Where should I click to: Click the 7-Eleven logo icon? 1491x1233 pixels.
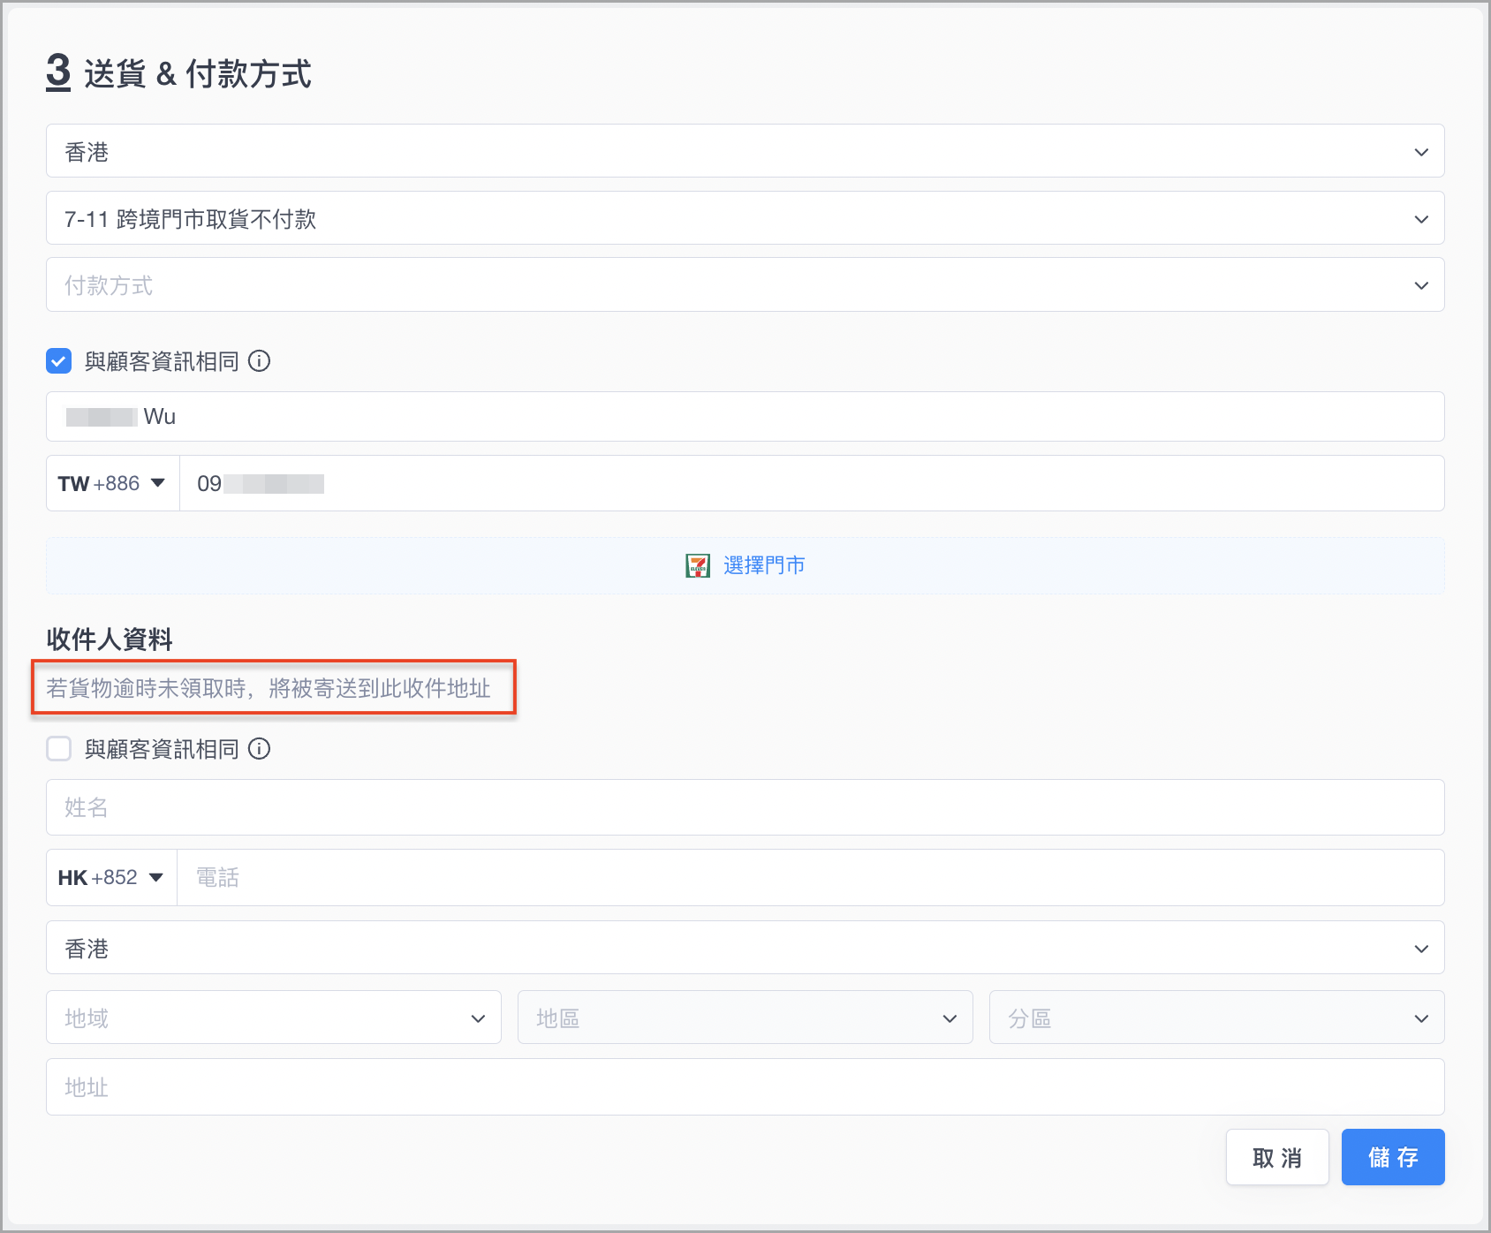(698, 565)
